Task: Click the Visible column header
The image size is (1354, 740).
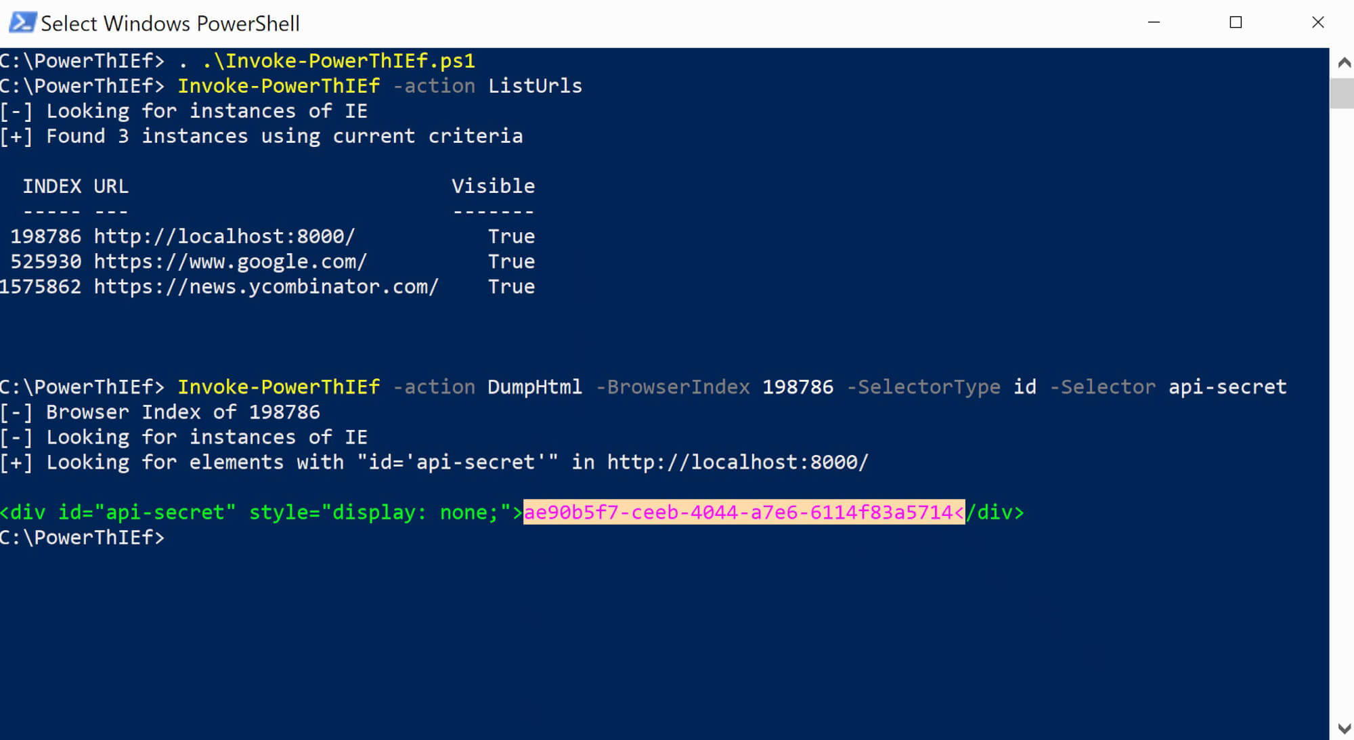Action: pyautogui.click(x=494, y=186)
